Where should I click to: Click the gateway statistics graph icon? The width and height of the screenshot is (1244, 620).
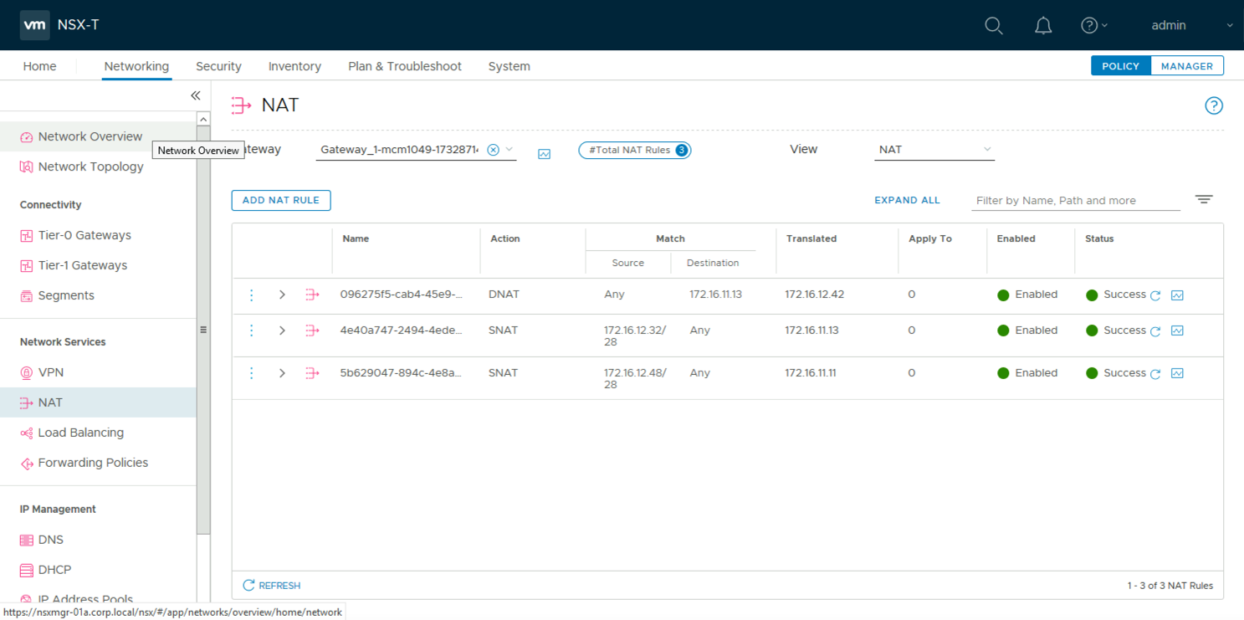tap(544, 154)
